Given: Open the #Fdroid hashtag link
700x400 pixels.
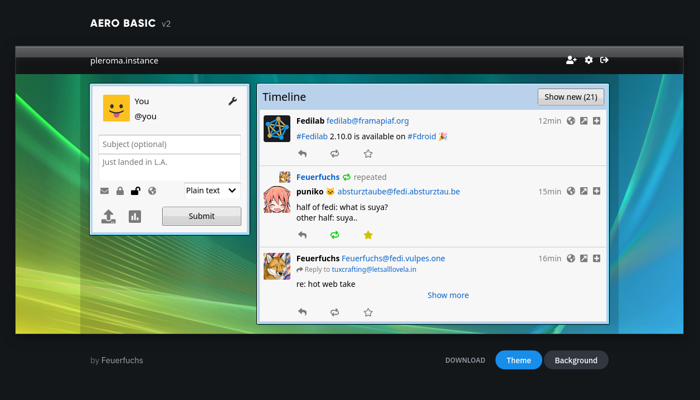Looking at the screenshot, I should tap(421, 136).
